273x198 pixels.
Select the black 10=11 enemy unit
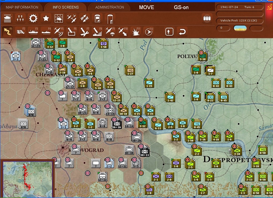tap(145, 151)
